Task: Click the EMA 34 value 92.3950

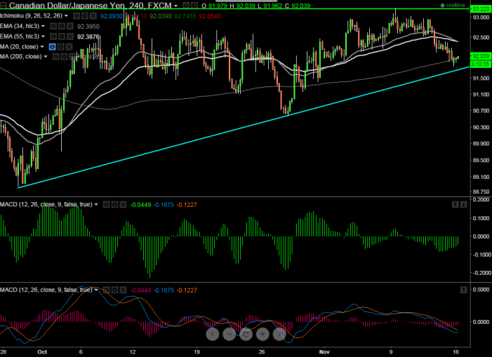Action: pyautogui.click(x=88, y=27)
